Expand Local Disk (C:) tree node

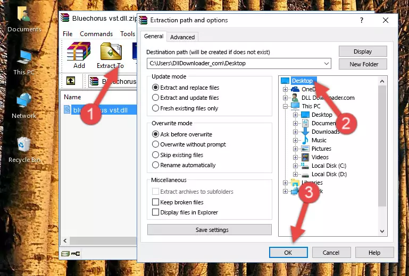pyautogui.click(x=295, y=166)
